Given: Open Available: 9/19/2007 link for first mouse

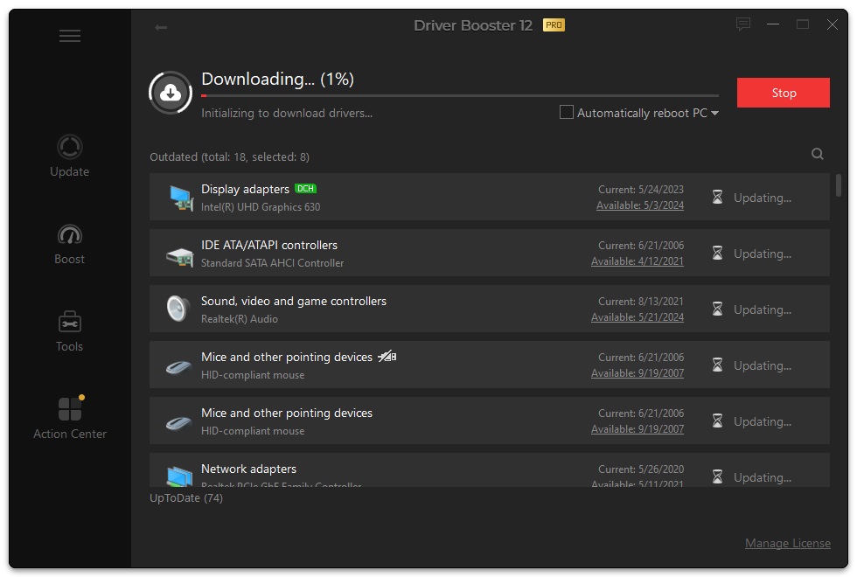Looking at the screenshot, I should click(638, 373).
